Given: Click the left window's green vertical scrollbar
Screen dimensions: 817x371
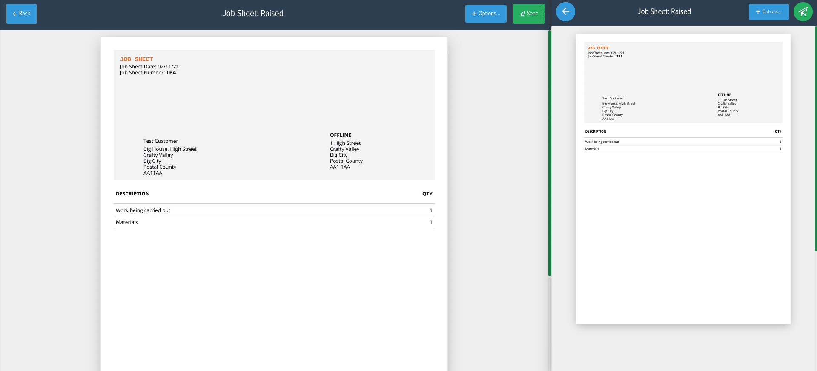Looking at the screenshot, I should point(550,153).
